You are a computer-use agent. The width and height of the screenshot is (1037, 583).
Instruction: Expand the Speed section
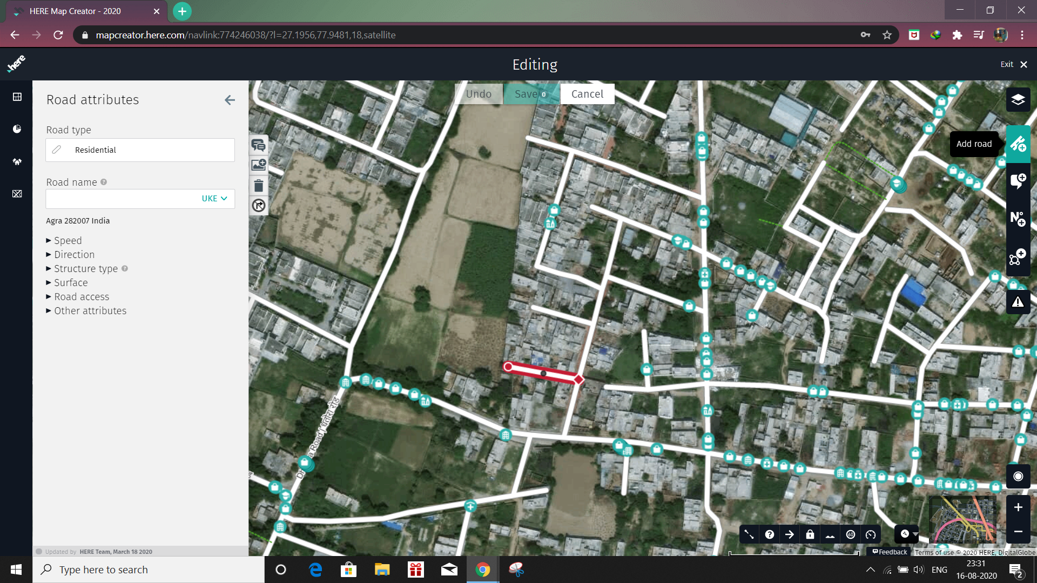[68, 241]
